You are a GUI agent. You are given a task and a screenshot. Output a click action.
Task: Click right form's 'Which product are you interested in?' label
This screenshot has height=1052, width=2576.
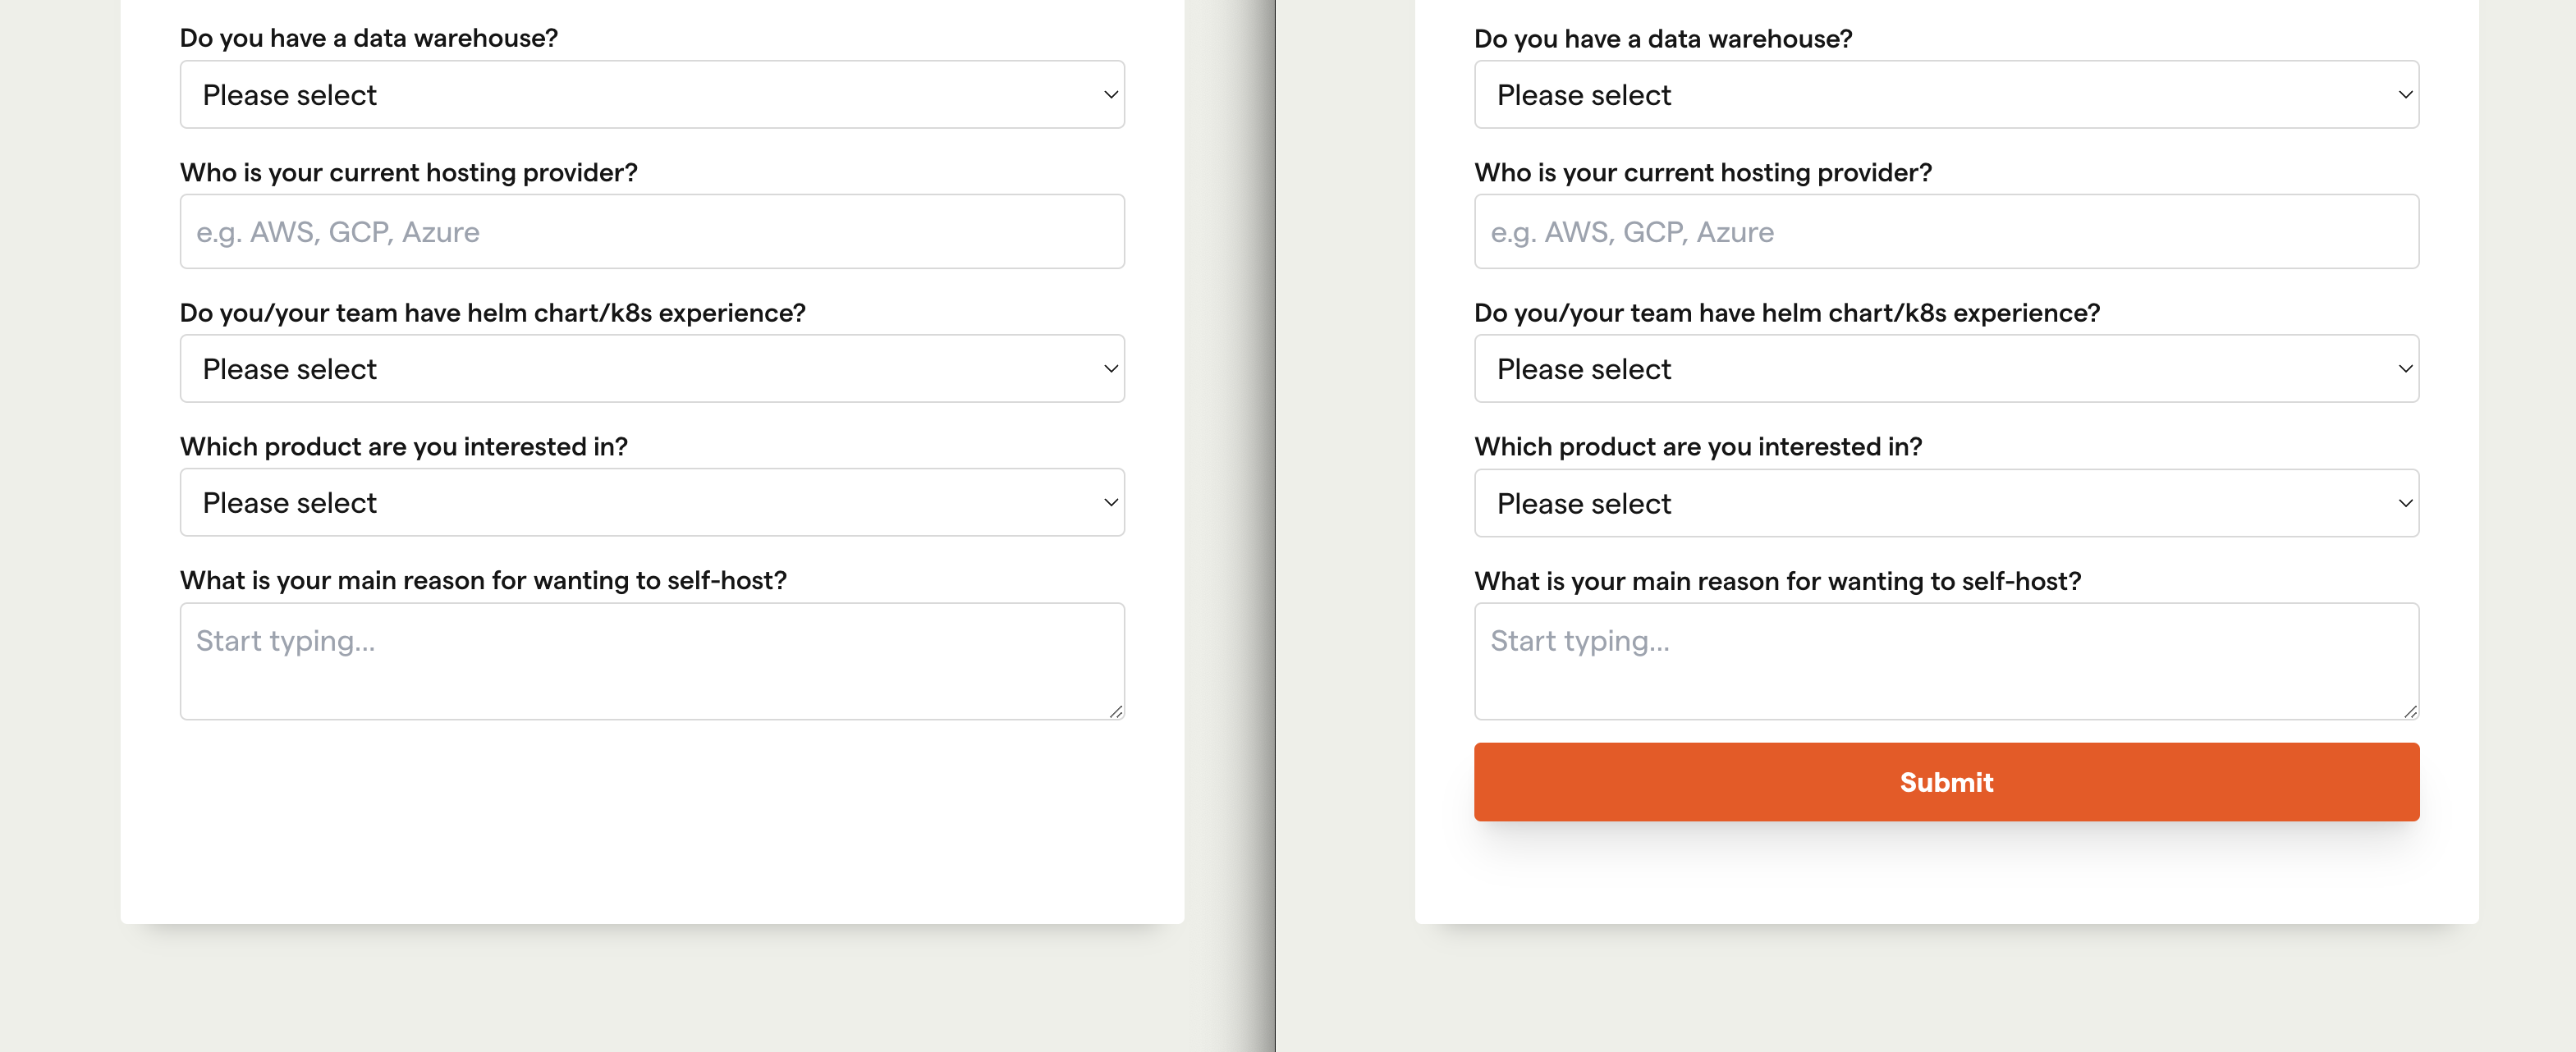1697,447
